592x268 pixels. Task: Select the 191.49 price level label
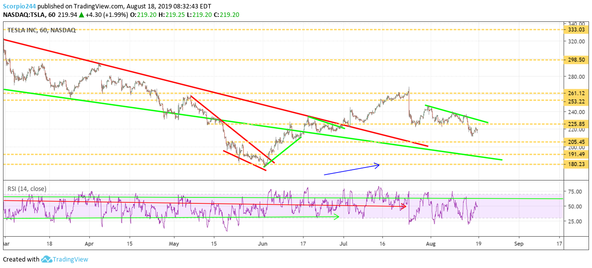pyautogui.click(x=576, y=154)
